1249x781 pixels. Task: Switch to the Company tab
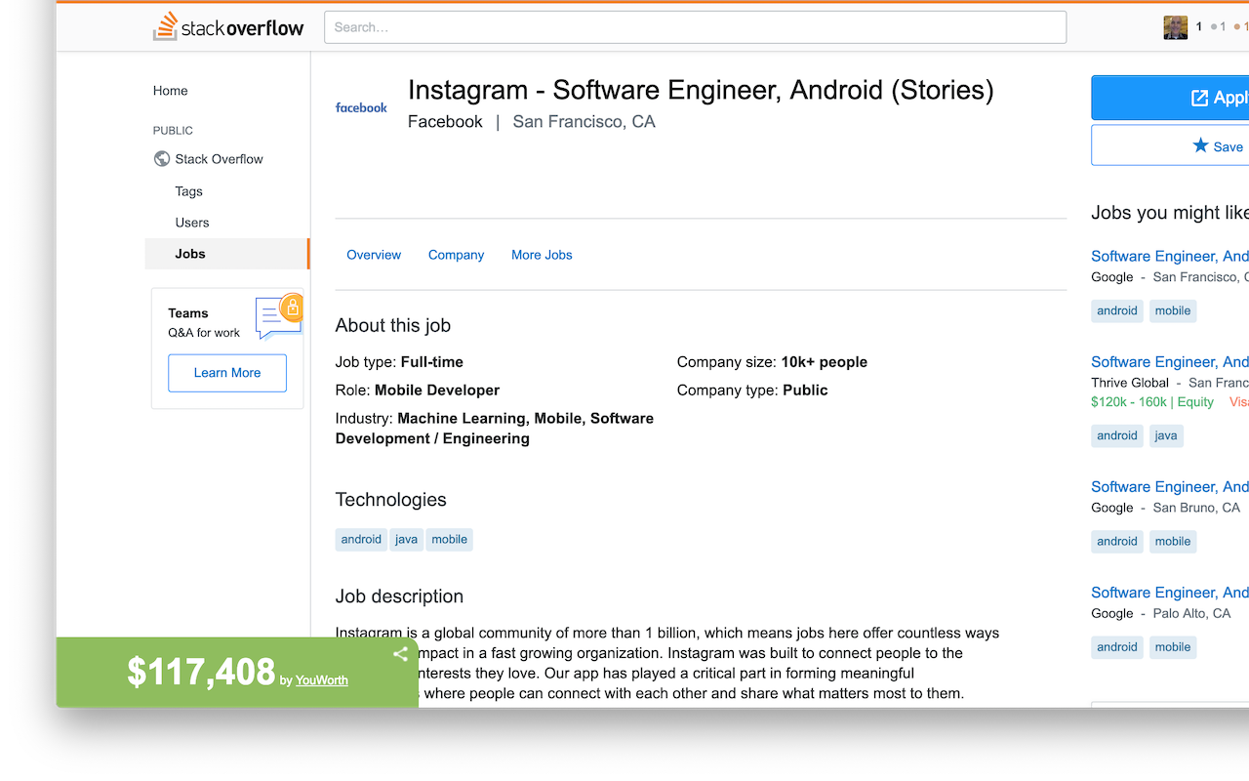tap(456, 255)
